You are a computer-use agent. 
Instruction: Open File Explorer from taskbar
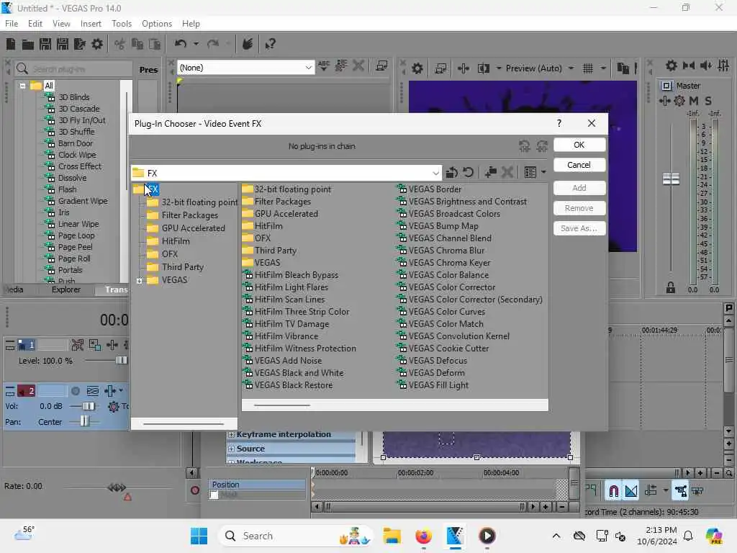(392, 536)
